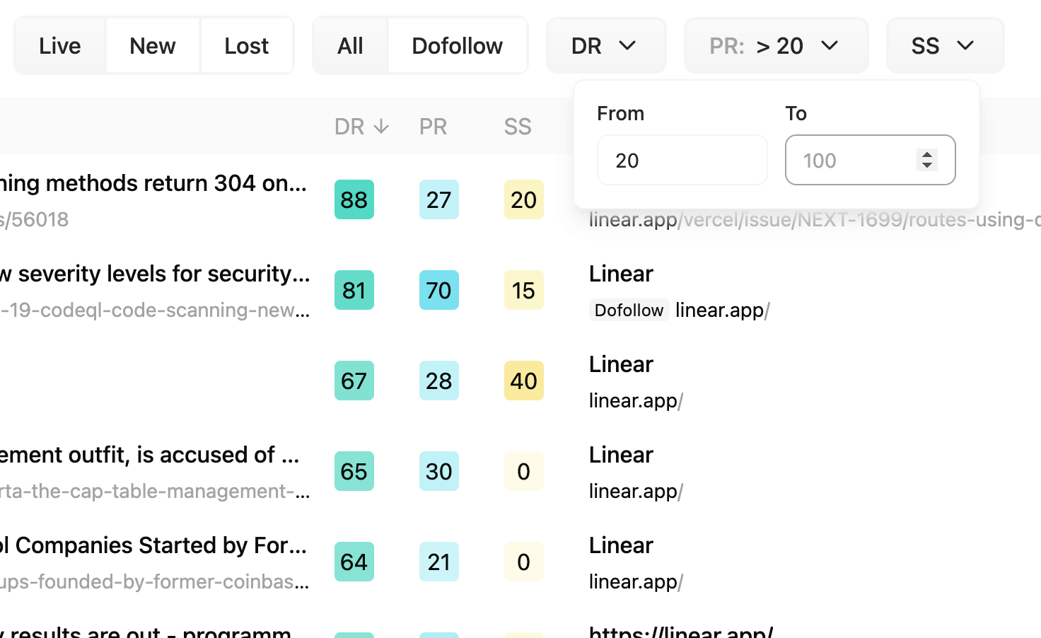
Task: Open the Companies Started by For... article
Action: [154, 545]
